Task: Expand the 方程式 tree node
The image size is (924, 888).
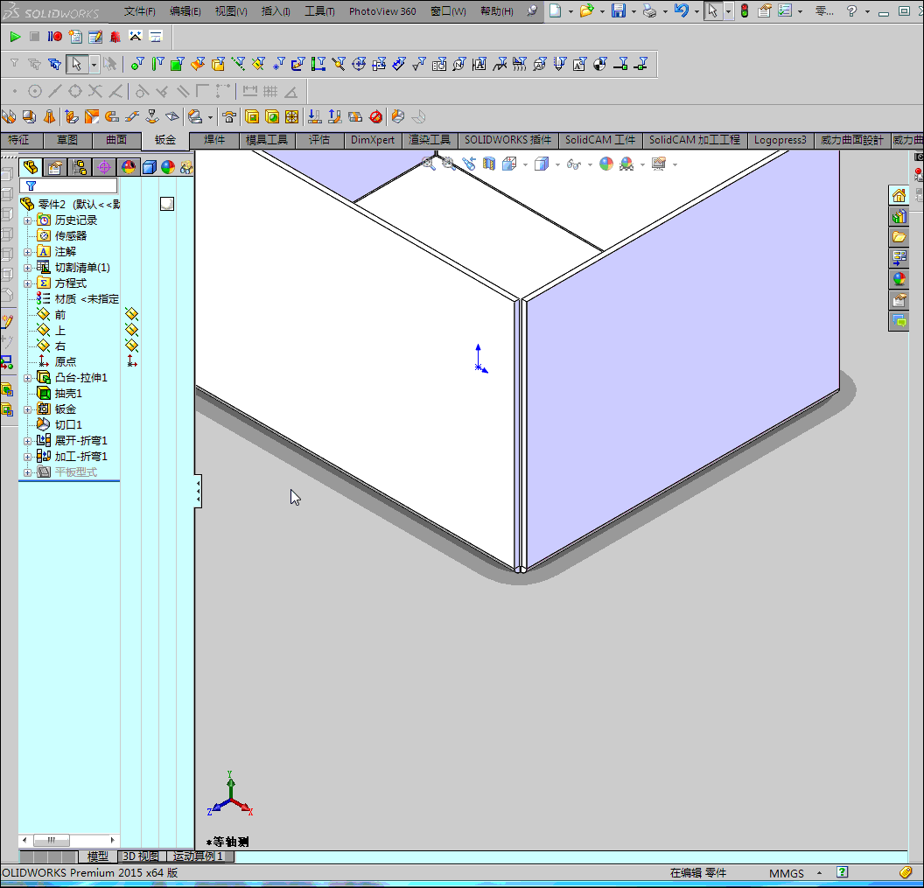Action: [x=27, y=283]
